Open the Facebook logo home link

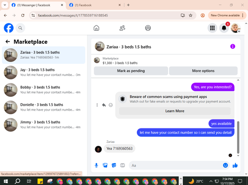pyautogui.click(x=8, y=28)
